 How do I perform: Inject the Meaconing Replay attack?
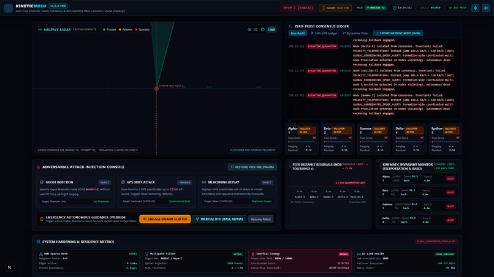267,182
